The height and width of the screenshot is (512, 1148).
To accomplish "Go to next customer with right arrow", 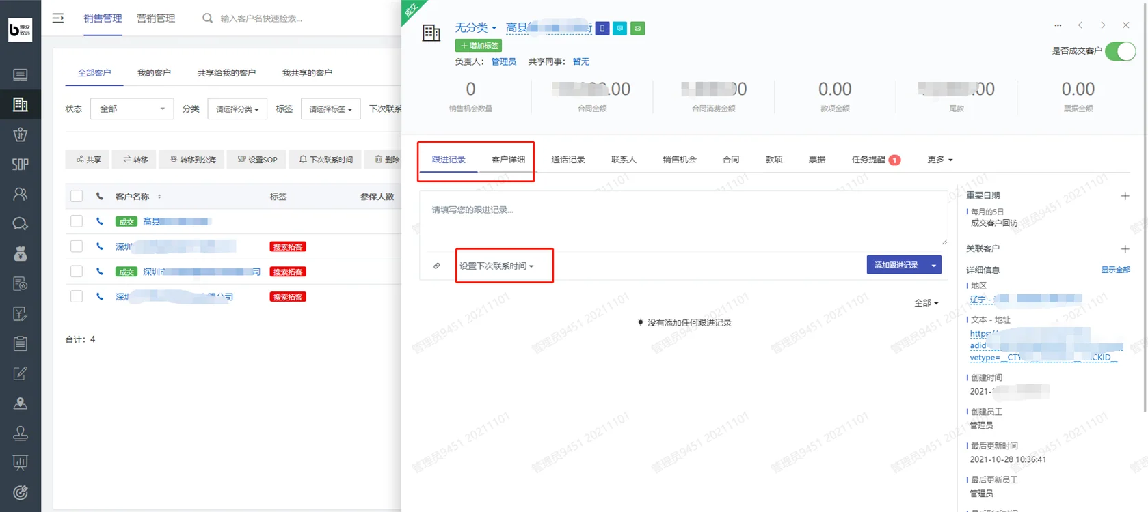I will (x=1103, y=25).
